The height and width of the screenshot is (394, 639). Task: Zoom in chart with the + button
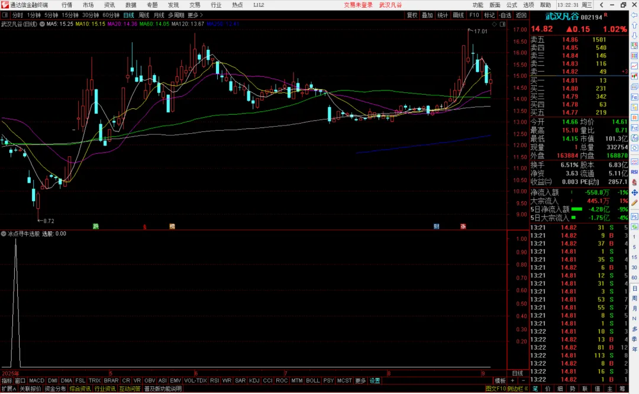point(512,381)
